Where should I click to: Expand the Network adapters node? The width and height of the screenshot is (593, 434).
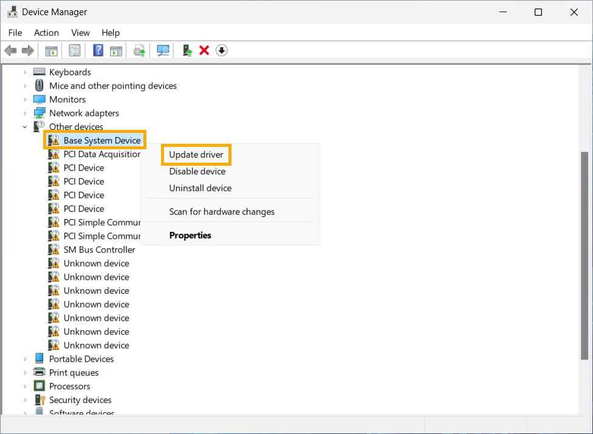pyautogui.click(x=25, y=113)
